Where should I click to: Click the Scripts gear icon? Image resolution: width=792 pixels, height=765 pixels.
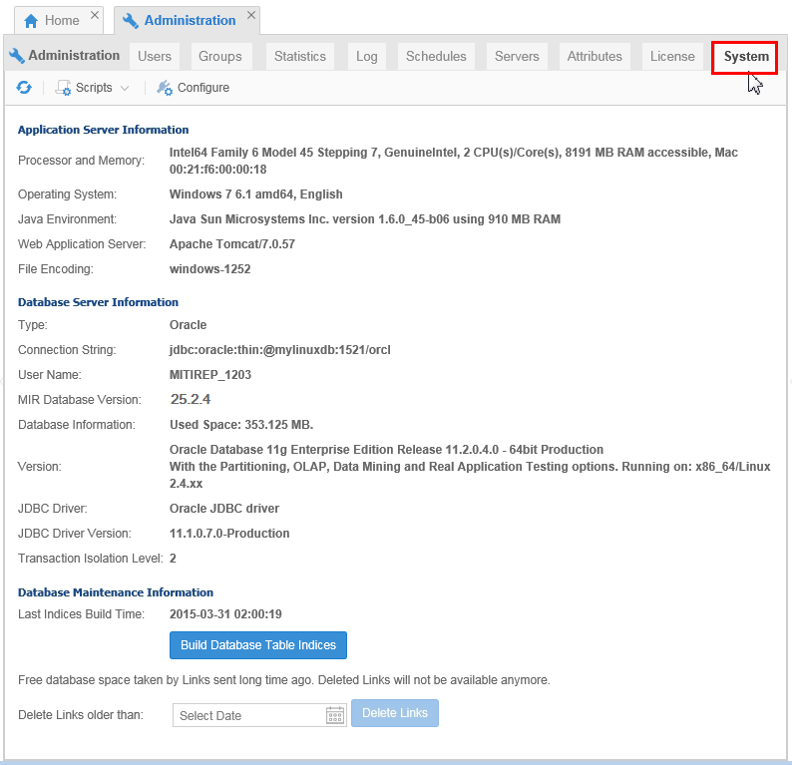(63, 88)
